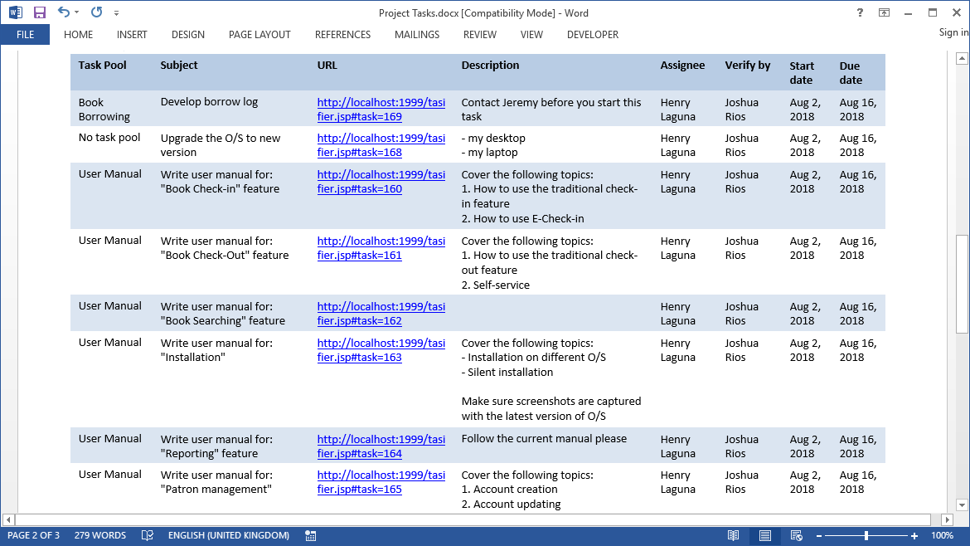
Task: Open the task=162 URL link
Action: tap(381, 314)
